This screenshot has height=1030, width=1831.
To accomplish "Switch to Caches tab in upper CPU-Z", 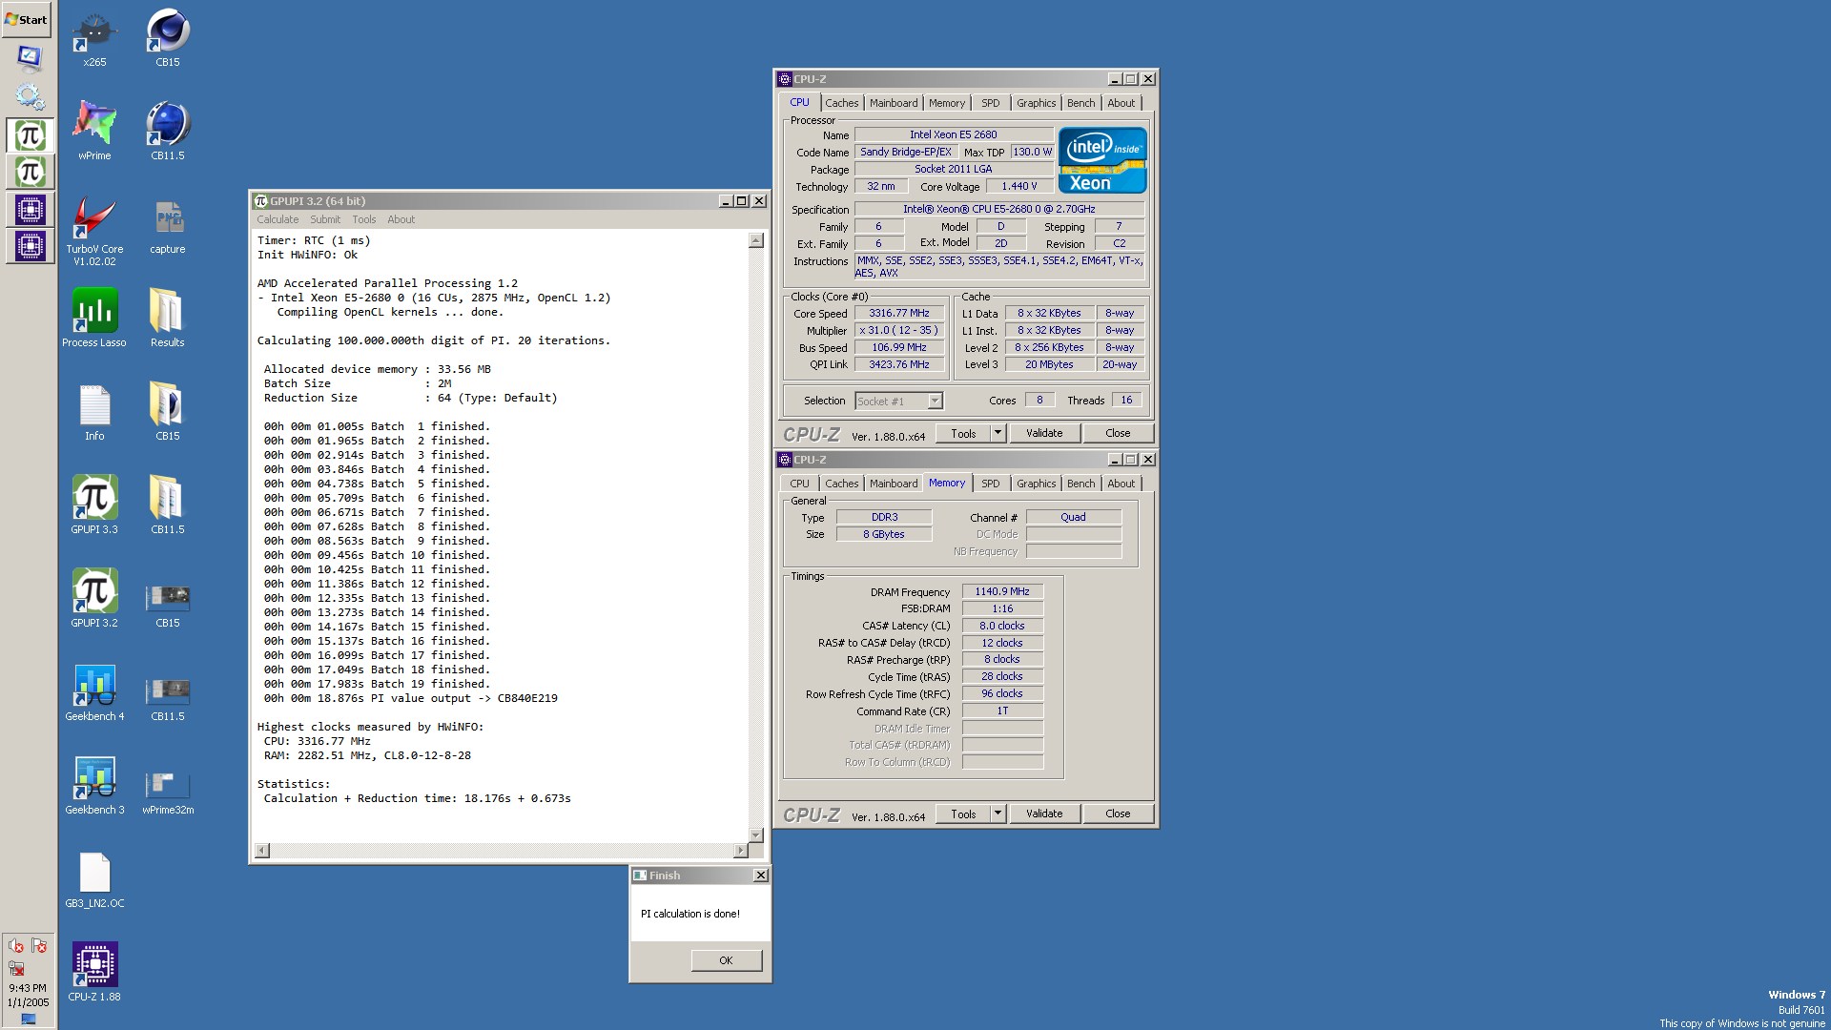I will (x=841, y=103).
